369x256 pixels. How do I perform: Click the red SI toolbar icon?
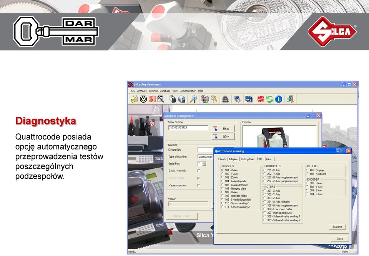[152, 99]
